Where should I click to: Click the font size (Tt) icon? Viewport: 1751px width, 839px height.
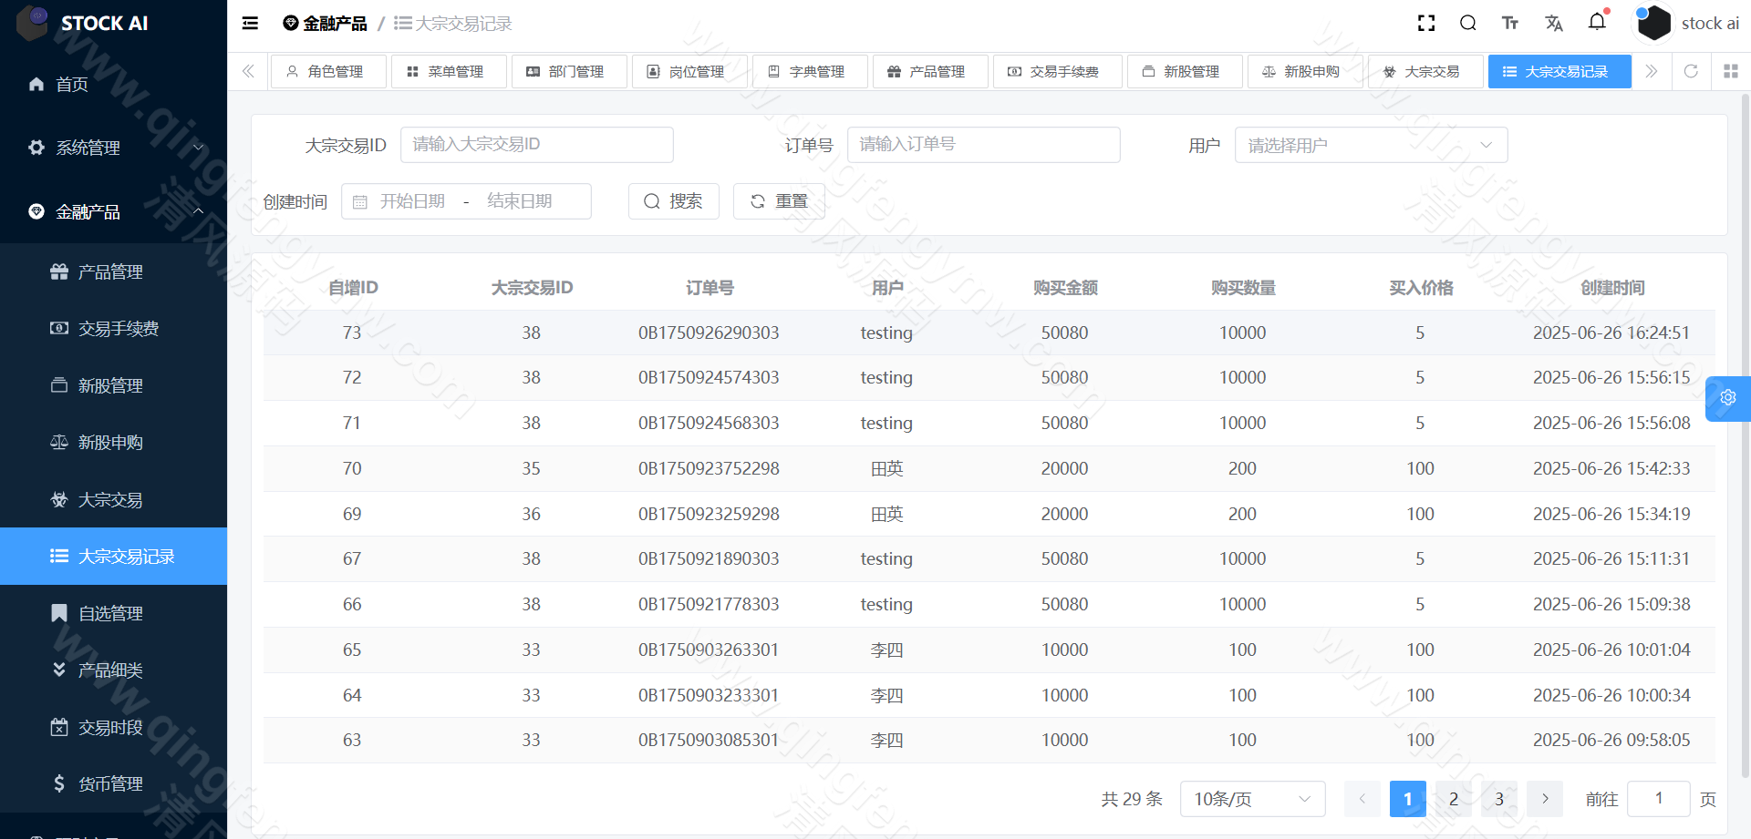[1509, 23]
